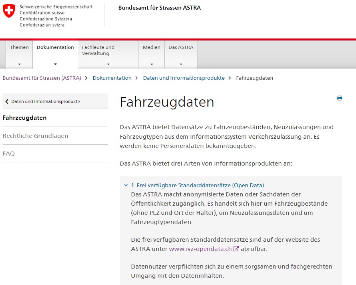Open the FAQ page from the sidebar
This screenshot has width=356, height=285.
coord(8,154)
